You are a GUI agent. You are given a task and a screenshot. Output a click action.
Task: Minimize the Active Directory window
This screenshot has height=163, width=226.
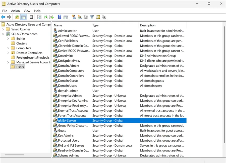point(197,4)
